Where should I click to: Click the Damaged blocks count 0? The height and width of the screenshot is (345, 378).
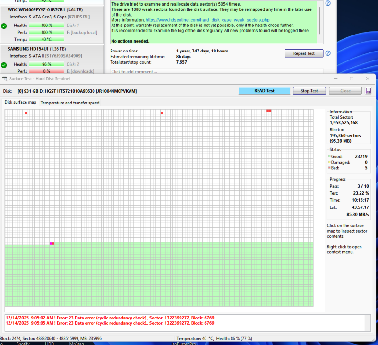(x=366, y=162)
